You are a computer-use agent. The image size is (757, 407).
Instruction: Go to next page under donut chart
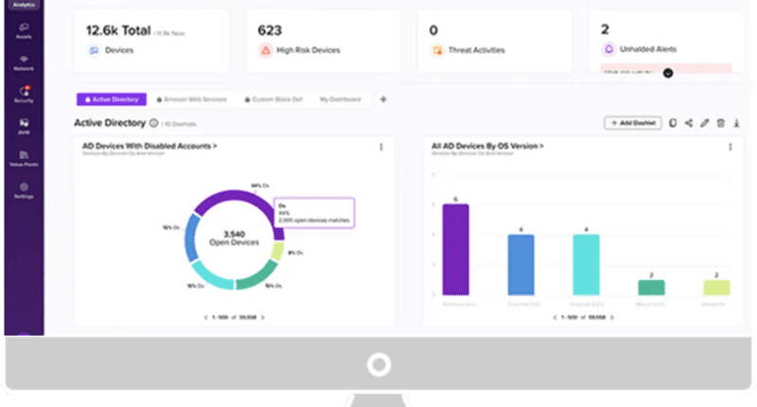click(263, 317)
